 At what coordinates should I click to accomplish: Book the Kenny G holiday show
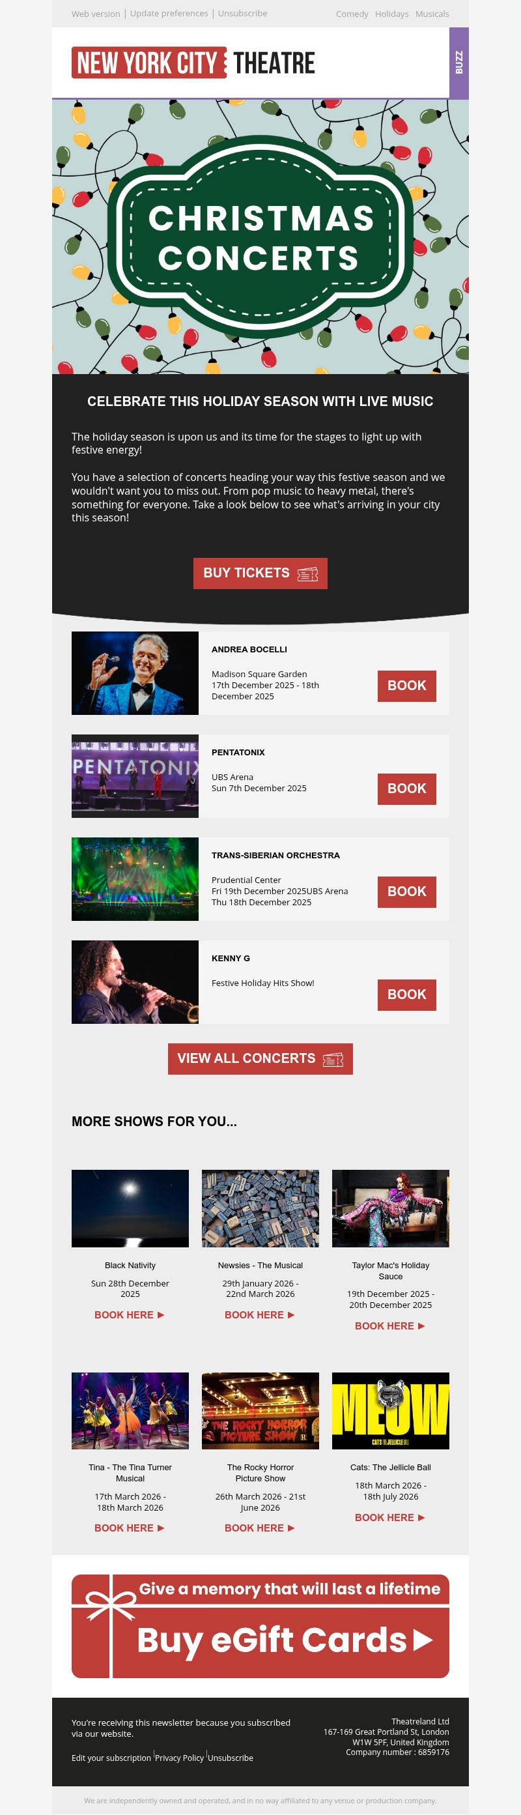406,994
